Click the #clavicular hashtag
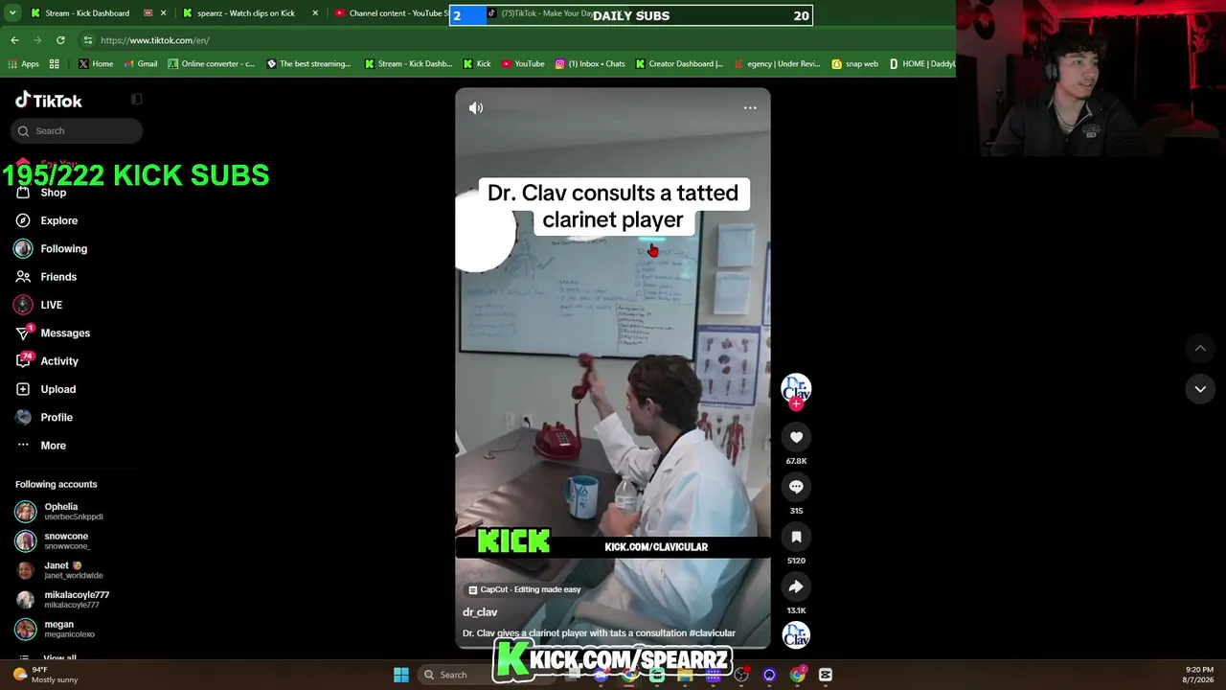 [712, 633]
